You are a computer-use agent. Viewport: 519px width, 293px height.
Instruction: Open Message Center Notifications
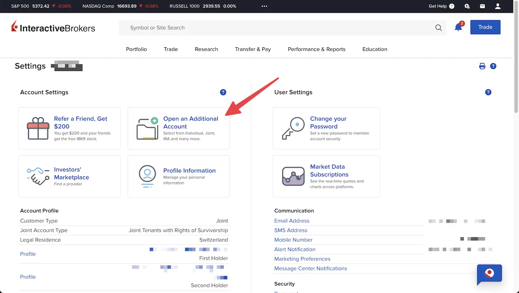[310, 268]
